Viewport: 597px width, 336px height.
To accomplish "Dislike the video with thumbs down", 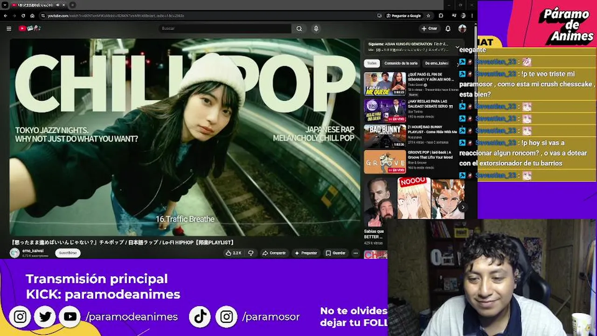I will click(251, 253).
